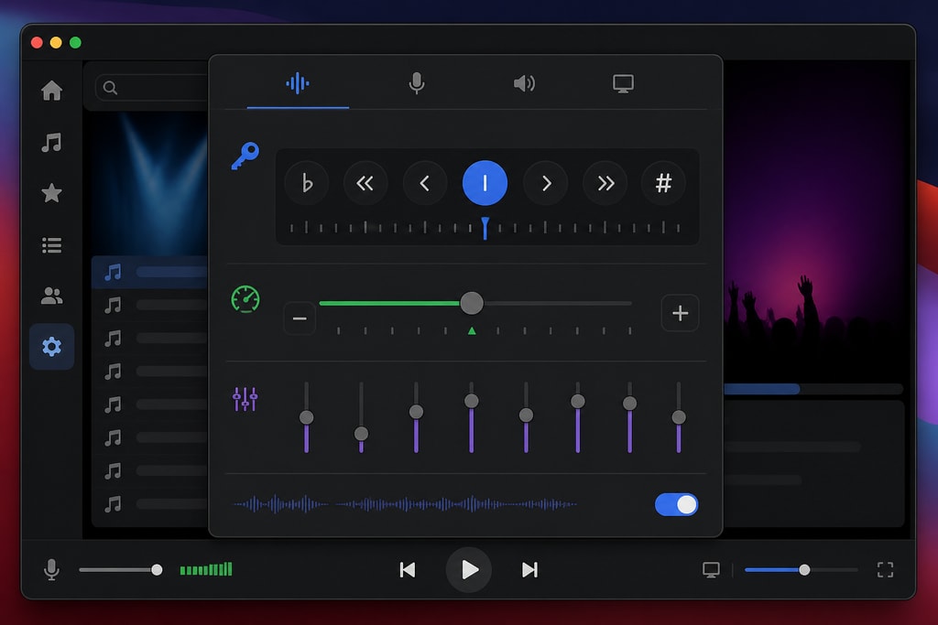Click the green tempo slider handle
The width and height of the screenshot is (938, 625).
coord(472,303)
